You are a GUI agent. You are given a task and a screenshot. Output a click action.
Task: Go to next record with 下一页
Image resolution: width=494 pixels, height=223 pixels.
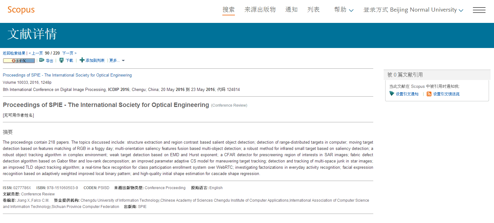point(69,53)
